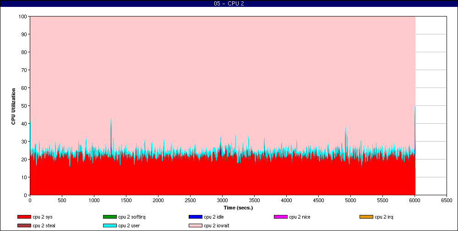
Task: Click the blue cpu 2 idle legend swatch
Action: (196, 217)
